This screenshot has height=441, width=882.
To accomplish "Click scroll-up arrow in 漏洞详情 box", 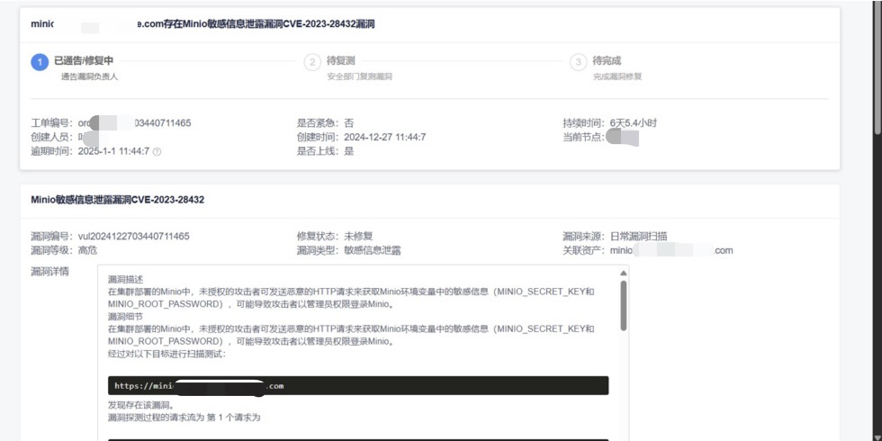I will [623, 273].
